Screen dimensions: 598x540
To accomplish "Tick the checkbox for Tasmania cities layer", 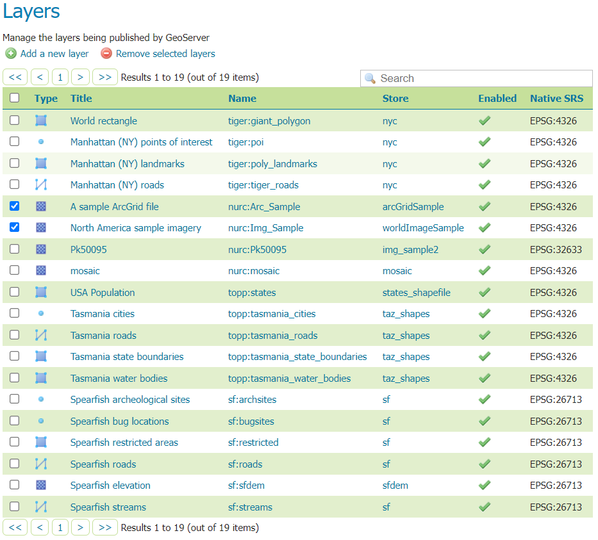I will (15, 314).
